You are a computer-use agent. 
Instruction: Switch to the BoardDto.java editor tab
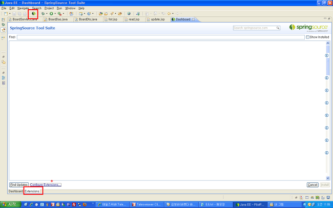[88, 19]
